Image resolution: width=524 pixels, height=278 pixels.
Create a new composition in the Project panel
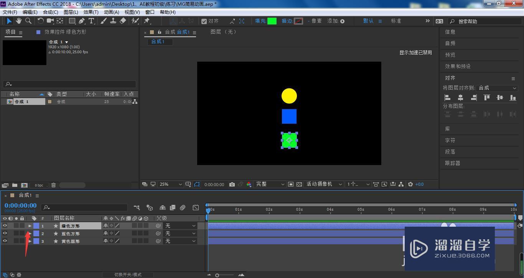[x=24, y=185]
